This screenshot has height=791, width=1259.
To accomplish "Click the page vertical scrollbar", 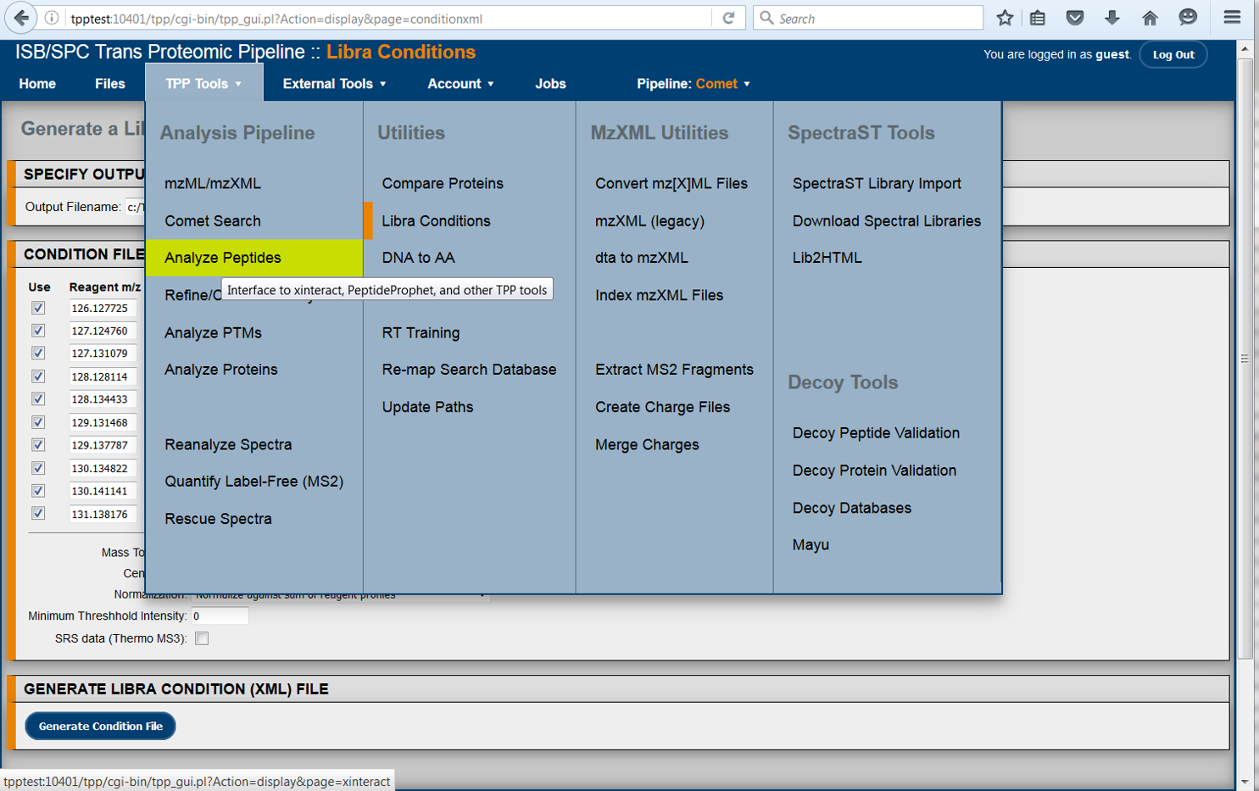I will click(1245, 359).
